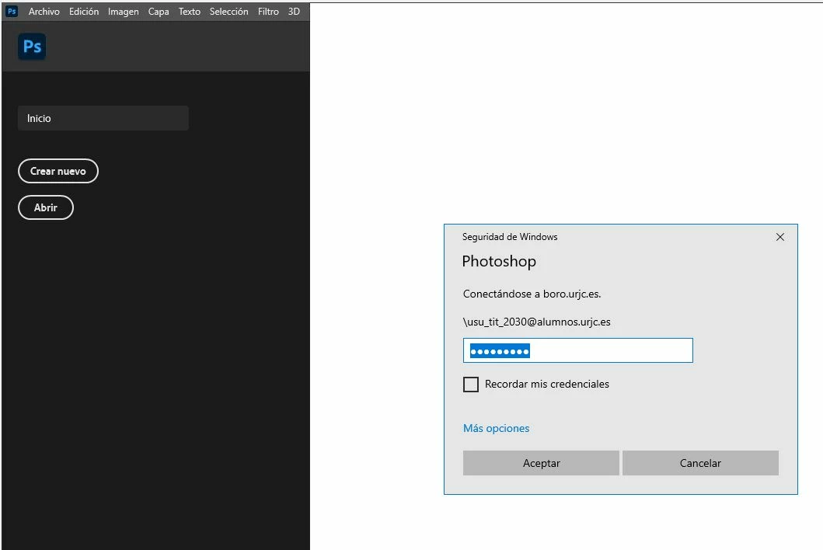Click the Photoshop heading in dialog
The width and height of the screenshot is (823, 550).
pyautogui.click(x=499, y=261)
